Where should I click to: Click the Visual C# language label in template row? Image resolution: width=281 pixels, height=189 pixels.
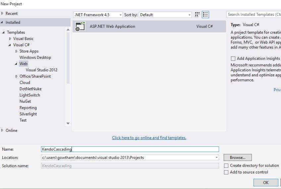pos(204,26)
